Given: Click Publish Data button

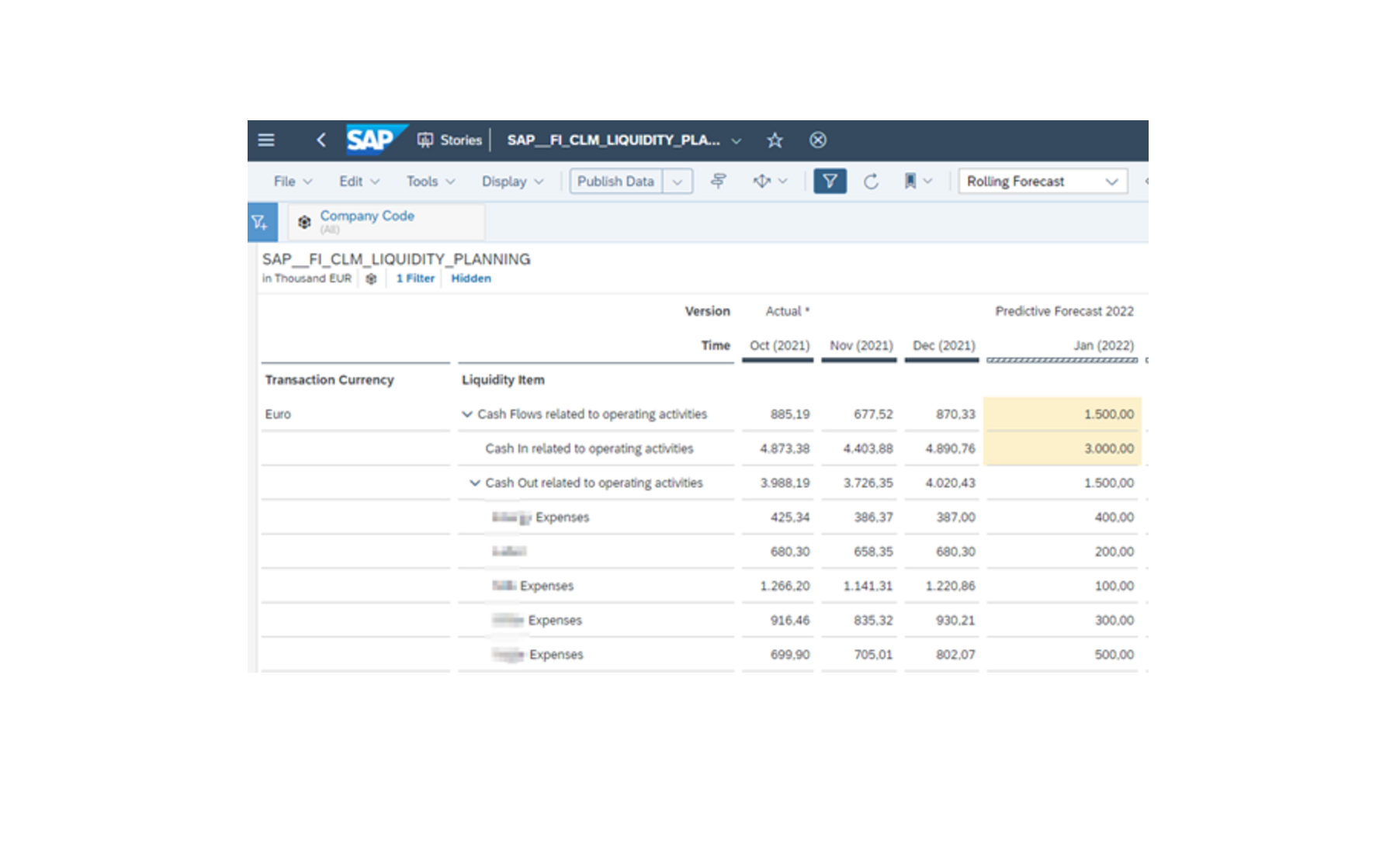Looking at the screenshot, I should point(615,182).
